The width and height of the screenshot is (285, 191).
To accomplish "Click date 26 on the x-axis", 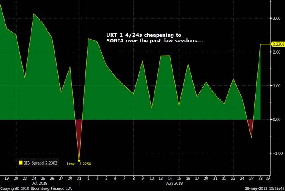I will [x=52, y=178].
